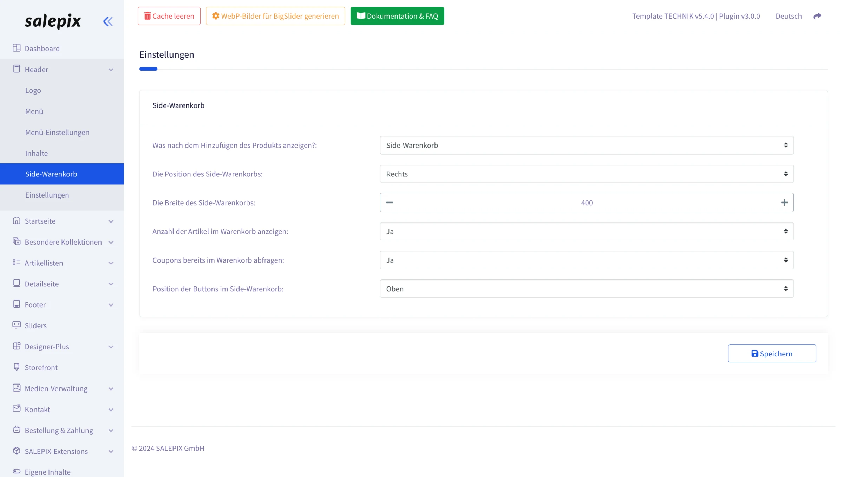Click the Bestellung & Zahlung basket icon
This screenshot has height=477, width=843.
(17, 430)
